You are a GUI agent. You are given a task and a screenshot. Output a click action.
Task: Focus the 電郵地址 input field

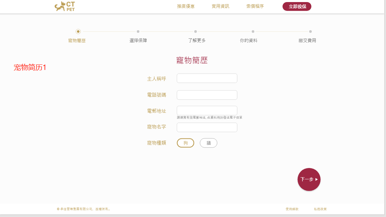(207, 110)
